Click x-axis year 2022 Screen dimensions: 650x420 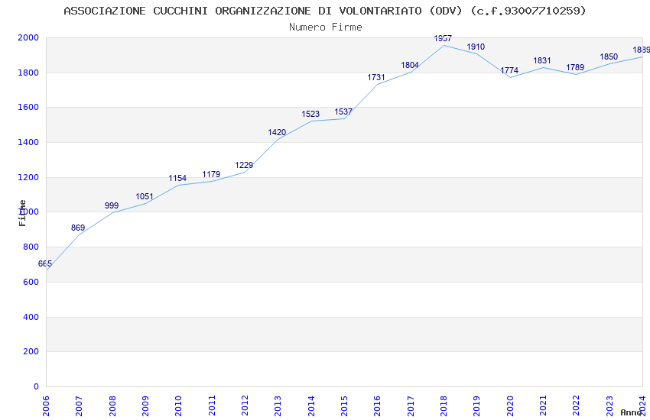(x=577, y=406)
